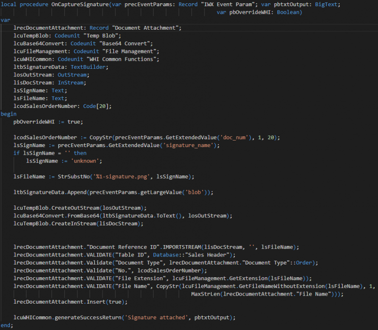
Task: Click the 'blob' string literal
Action: [194, 192]
